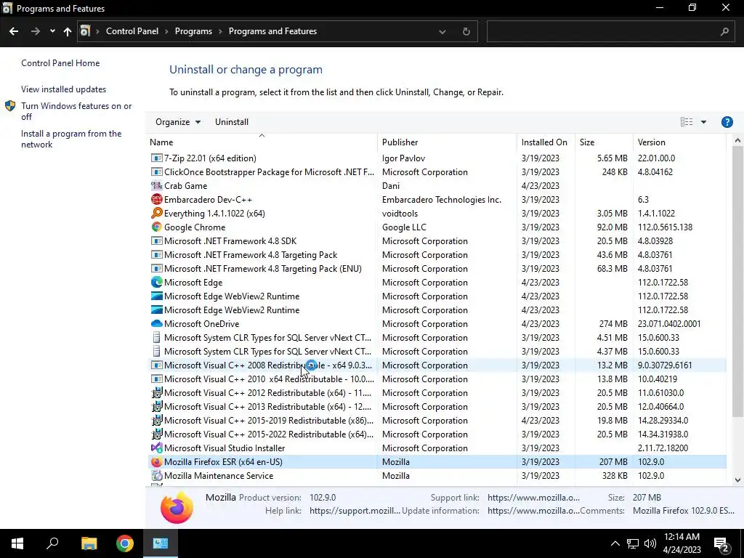Click the forward navigation arrow

click(36, 31)
